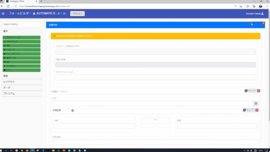The image size is (270, 152).
Task: Open File Explorer from the taskbar
Action: (53, 150)
